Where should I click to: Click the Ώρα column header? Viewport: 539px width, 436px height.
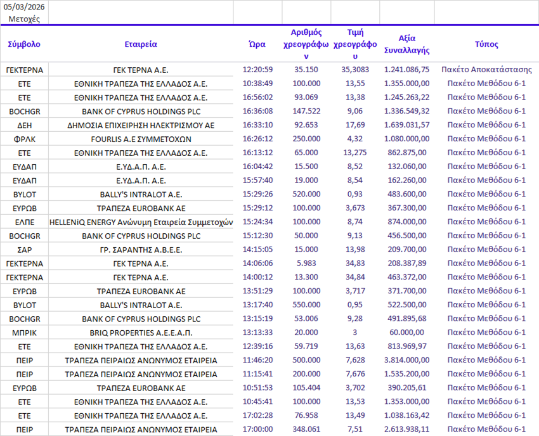[257, 44]
